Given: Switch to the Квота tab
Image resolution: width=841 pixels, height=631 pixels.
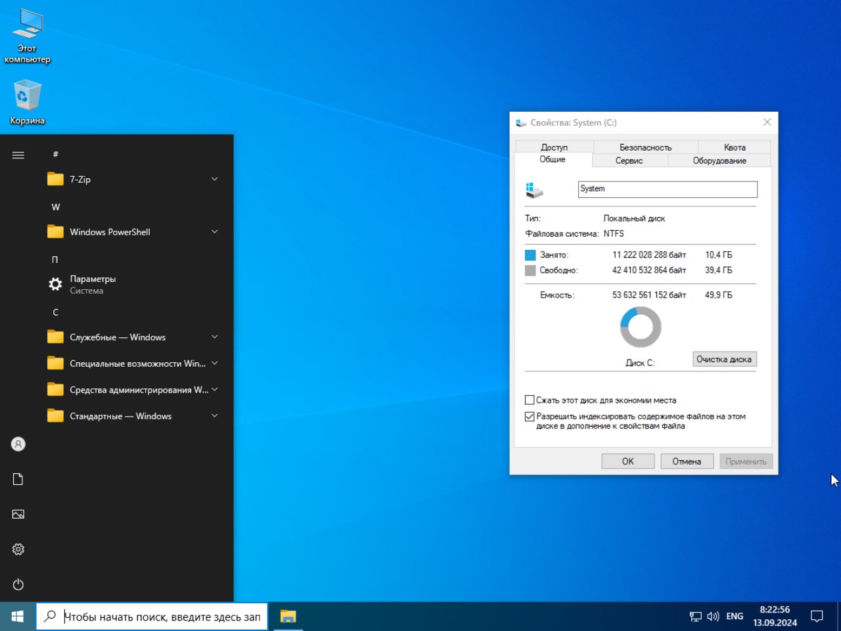Looking at the screenshot, I should click(735, 147).
